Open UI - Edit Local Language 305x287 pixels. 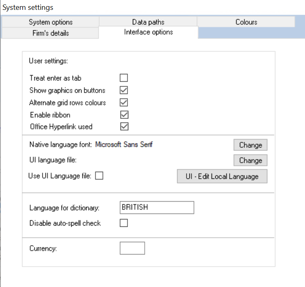[x=222, y=176]
